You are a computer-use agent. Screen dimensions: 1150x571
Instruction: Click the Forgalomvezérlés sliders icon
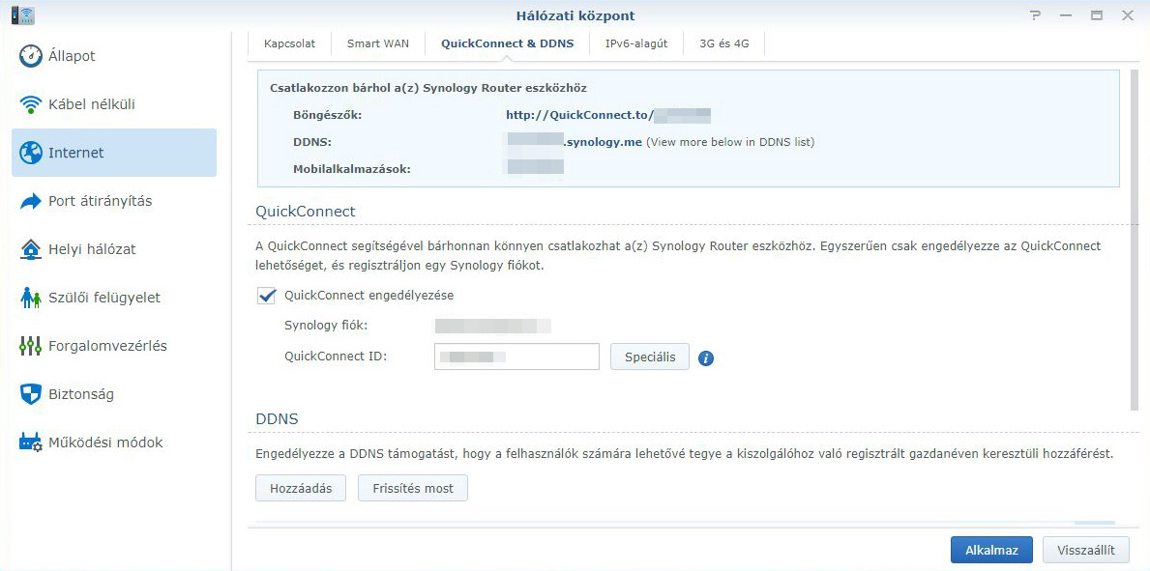pyautogui.click(x=31, y=346)
